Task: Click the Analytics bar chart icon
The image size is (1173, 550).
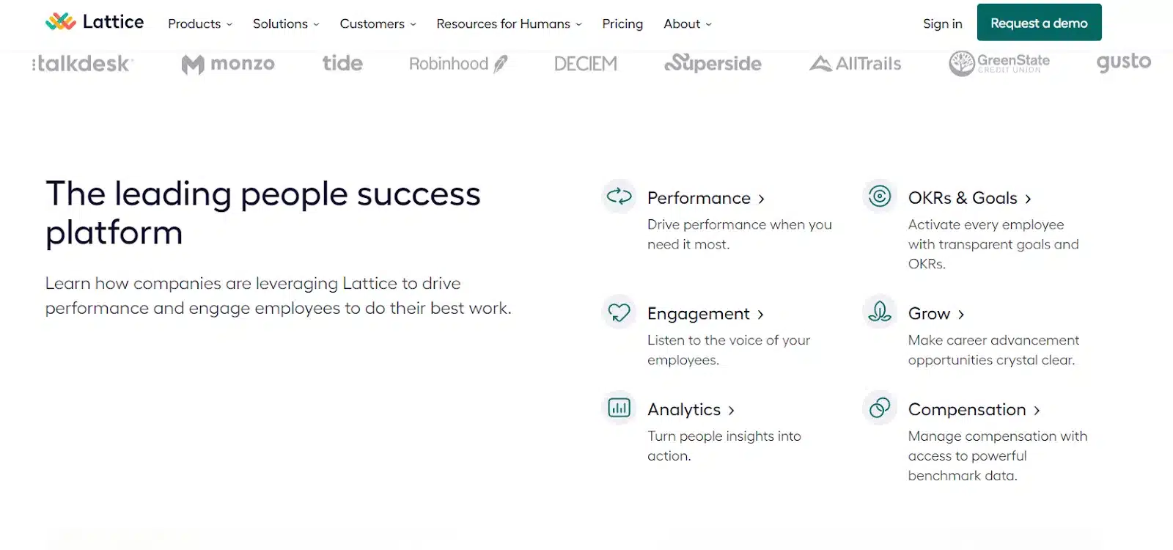Action: 619,408
